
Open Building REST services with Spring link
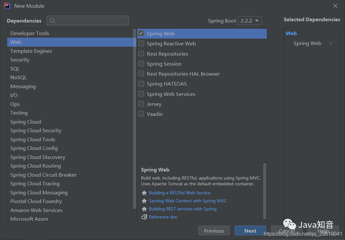[183, 209]
